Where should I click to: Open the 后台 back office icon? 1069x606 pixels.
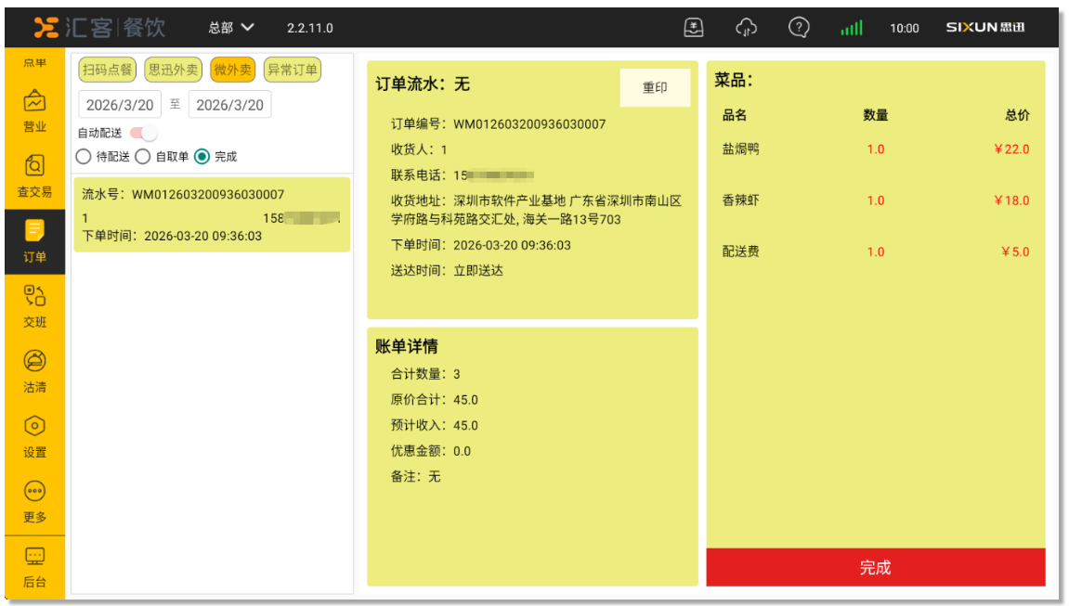click(34, 565)
